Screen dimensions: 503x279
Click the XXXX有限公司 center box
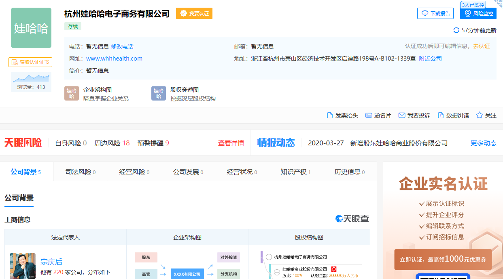click(x=187, y=274)
